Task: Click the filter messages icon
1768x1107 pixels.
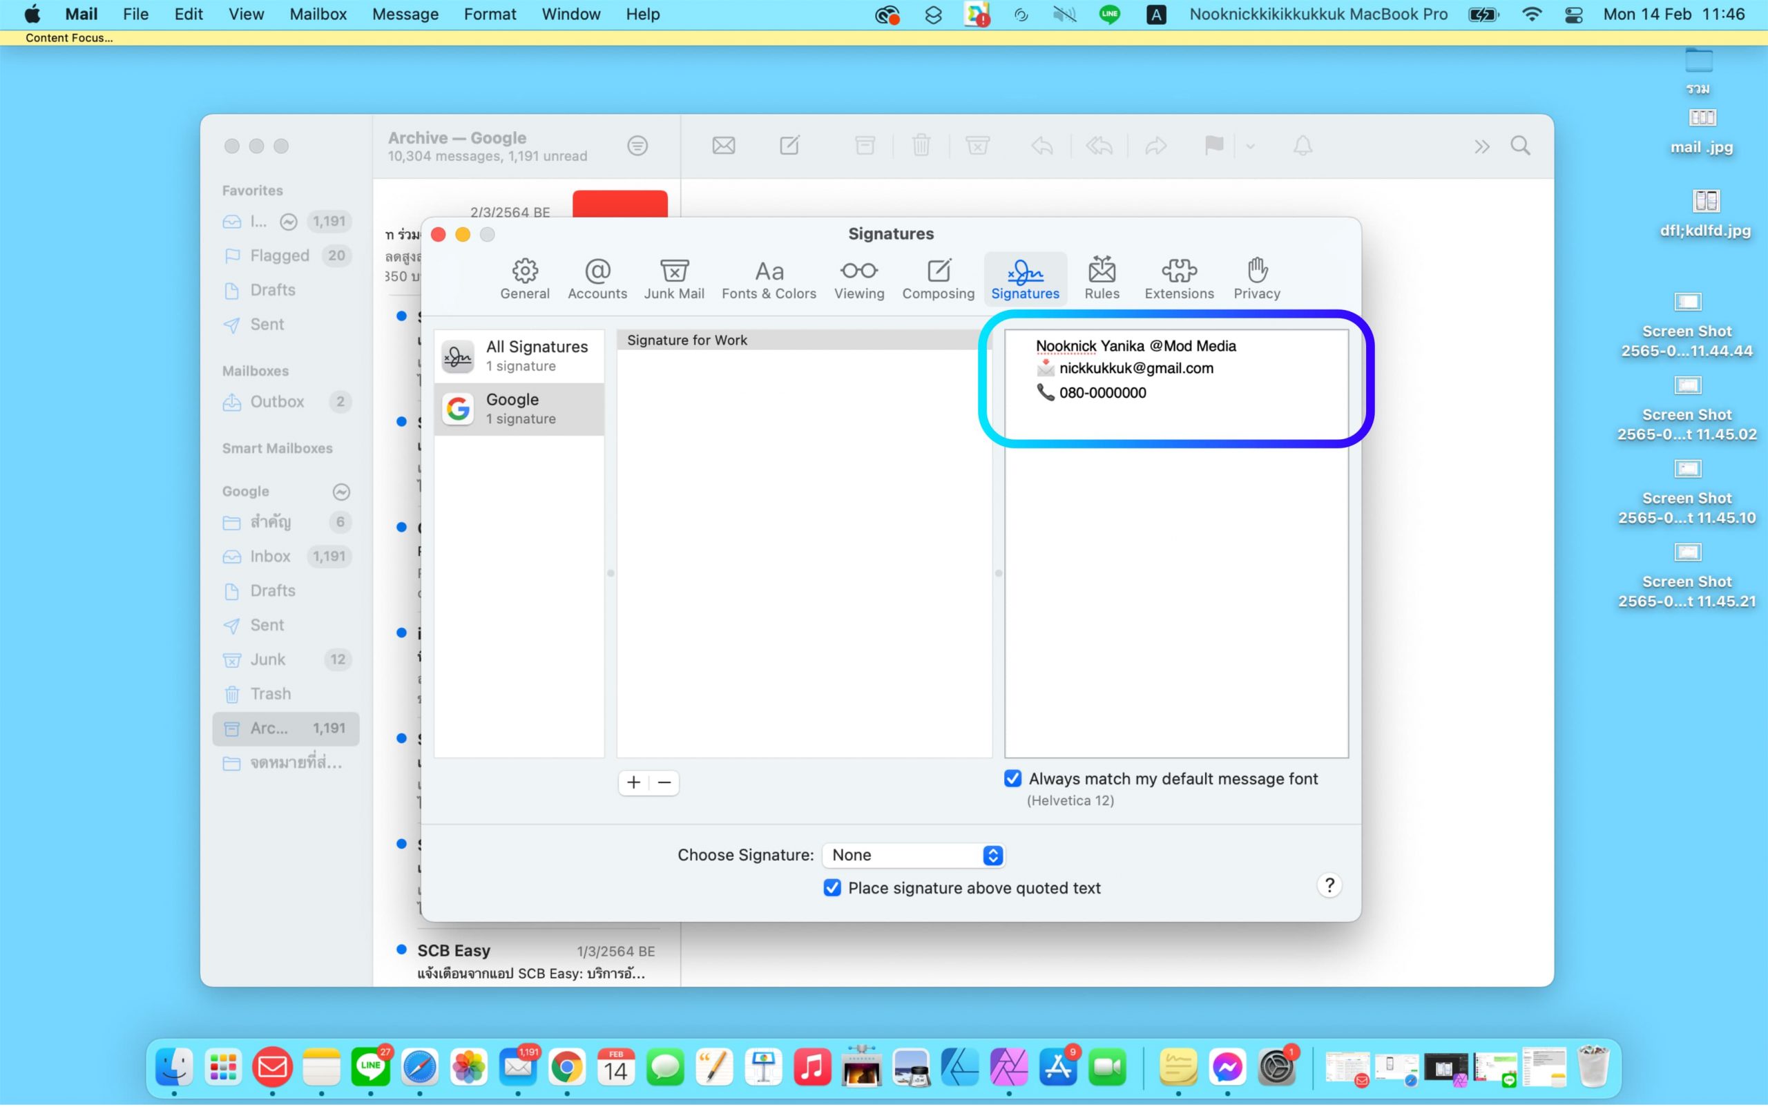Action: coord(637,146)
